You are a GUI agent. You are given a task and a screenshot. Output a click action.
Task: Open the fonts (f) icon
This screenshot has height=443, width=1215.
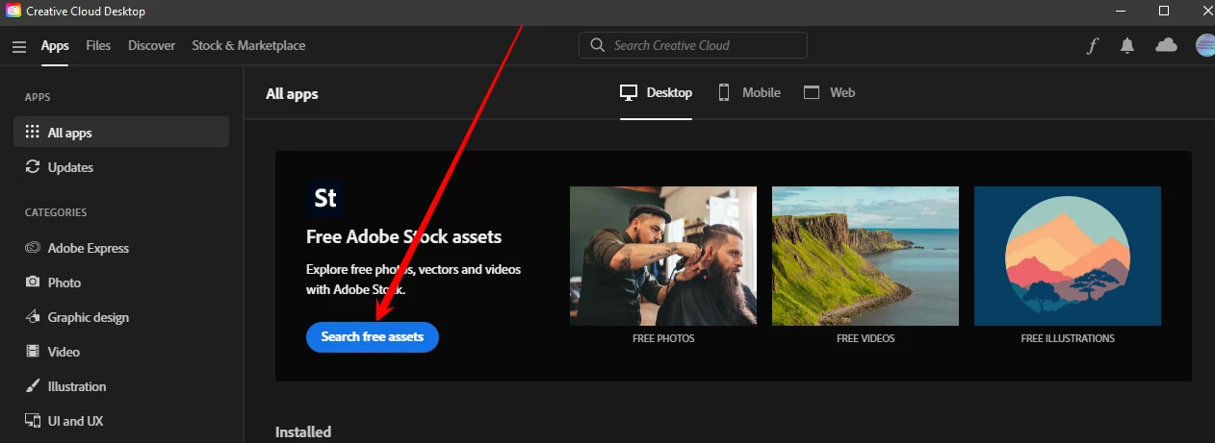point(1092,45)
